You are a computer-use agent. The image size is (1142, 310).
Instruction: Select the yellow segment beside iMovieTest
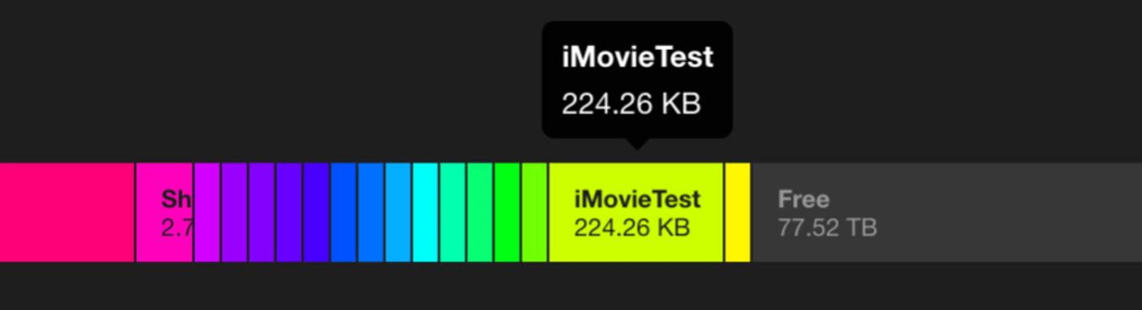point(737,212)
